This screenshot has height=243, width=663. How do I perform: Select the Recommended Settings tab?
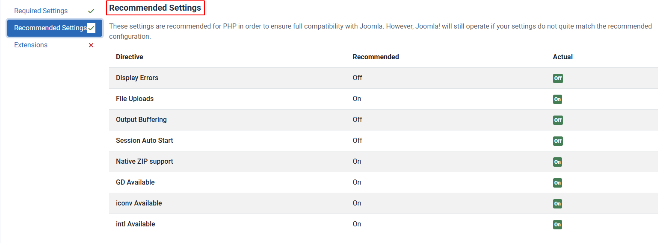tap(50, 28)
